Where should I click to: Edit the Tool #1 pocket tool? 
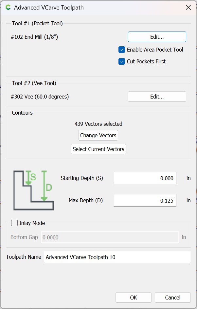(x=157, y=37)
